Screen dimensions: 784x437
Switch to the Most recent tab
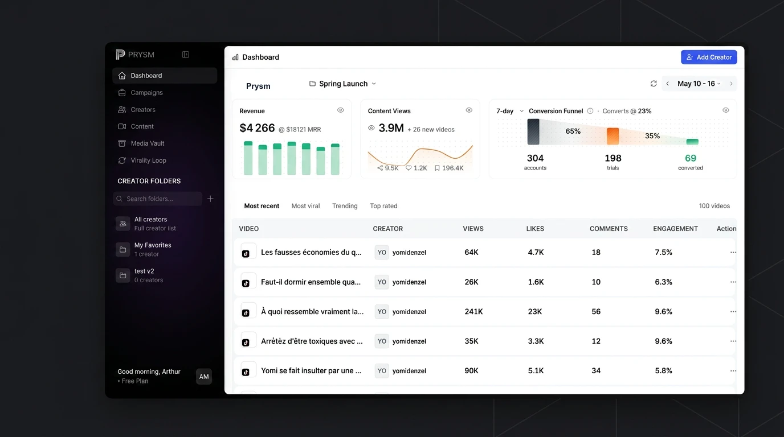click(262, 206)
